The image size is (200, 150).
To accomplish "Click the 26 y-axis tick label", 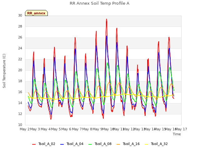I will point(20,37).
